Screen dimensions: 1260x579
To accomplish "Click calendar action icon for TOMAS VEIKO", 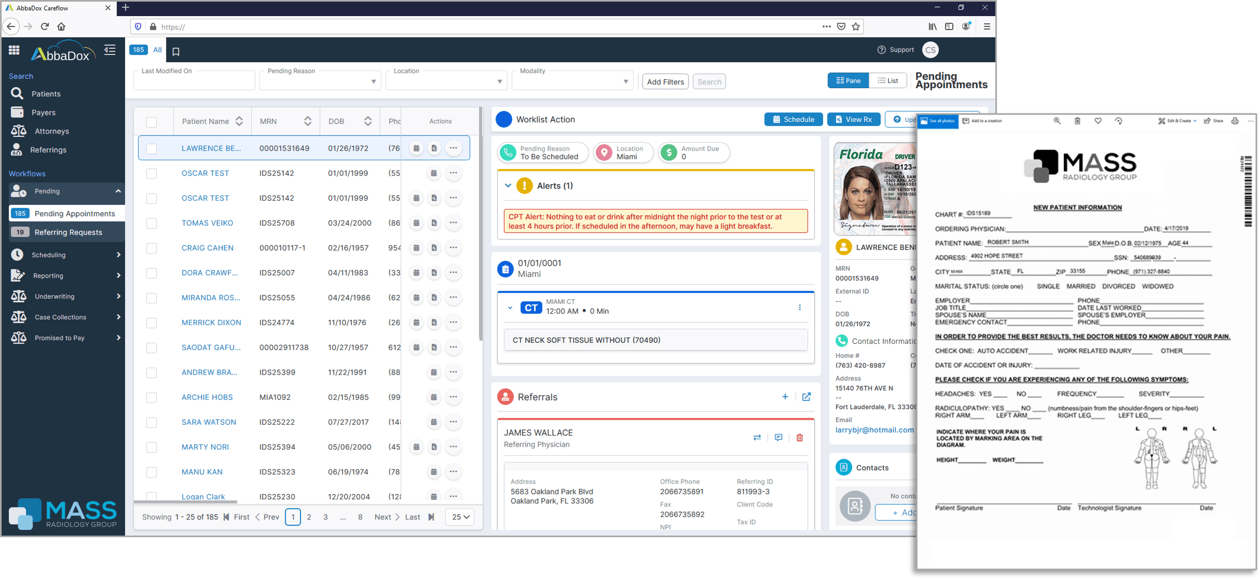I will [x=416, y=223].
